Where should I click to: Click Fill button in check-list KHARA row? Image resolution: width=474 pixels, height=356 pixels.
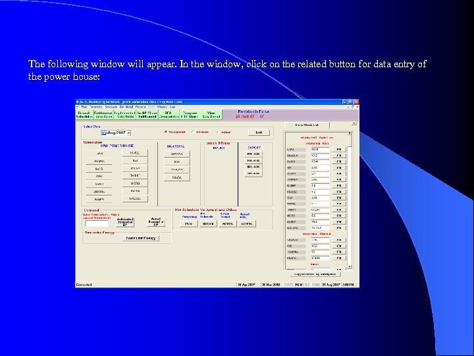339,258
